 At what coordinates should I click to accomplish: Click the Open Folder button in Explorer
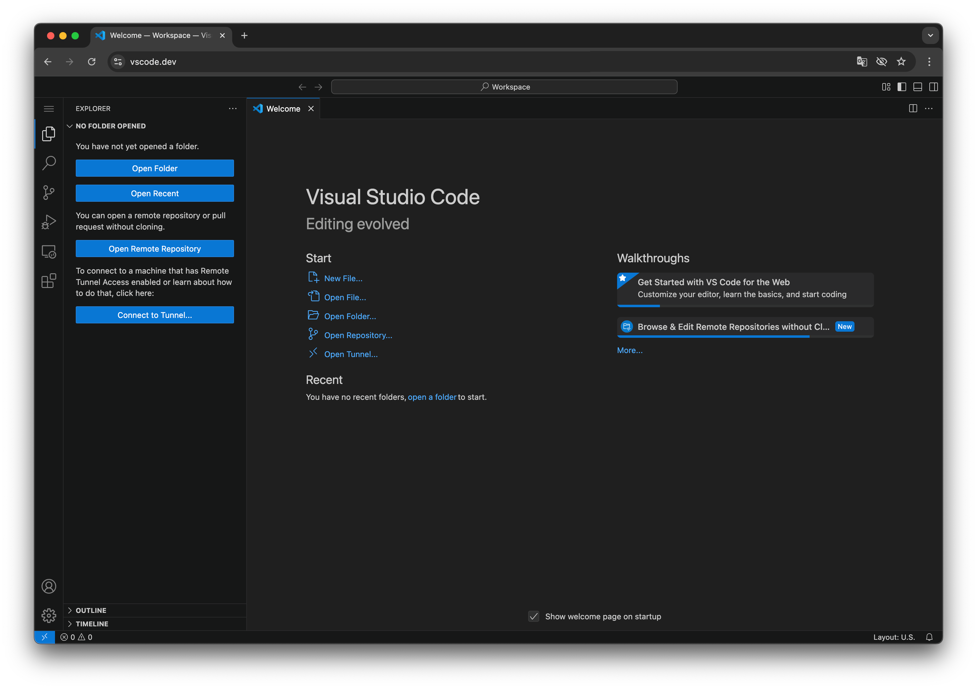(155, 168)
